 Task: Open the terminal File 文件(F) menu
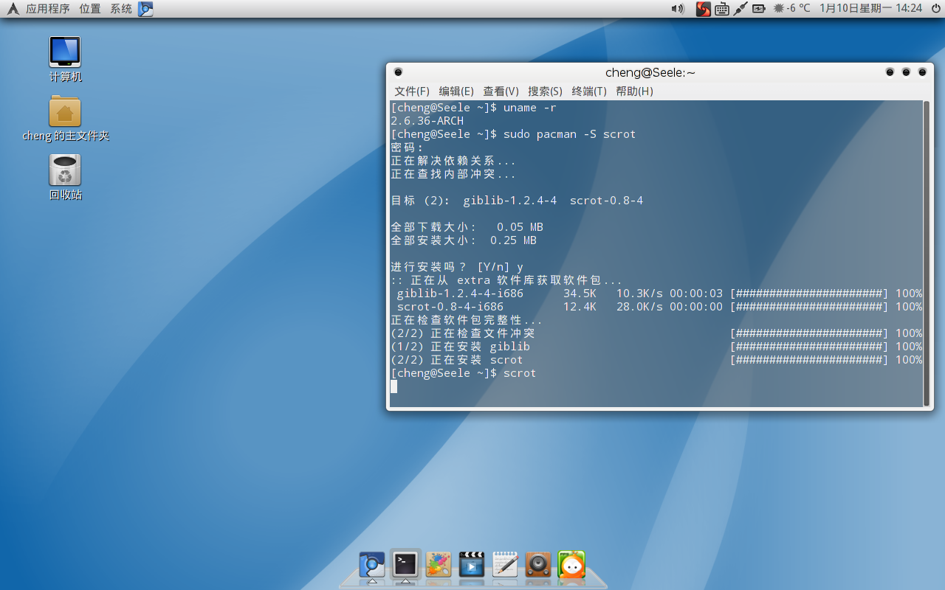click(412, 91)
